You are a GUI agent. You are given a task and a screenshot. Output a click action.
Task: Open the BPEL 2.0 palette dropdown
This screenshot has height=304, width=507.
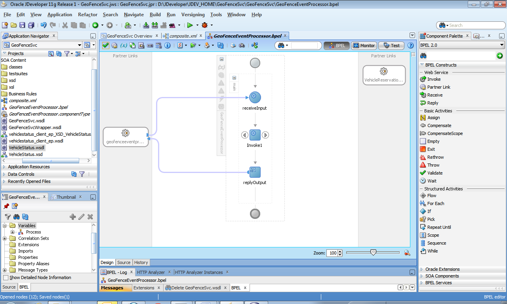[x=501, y=45]
